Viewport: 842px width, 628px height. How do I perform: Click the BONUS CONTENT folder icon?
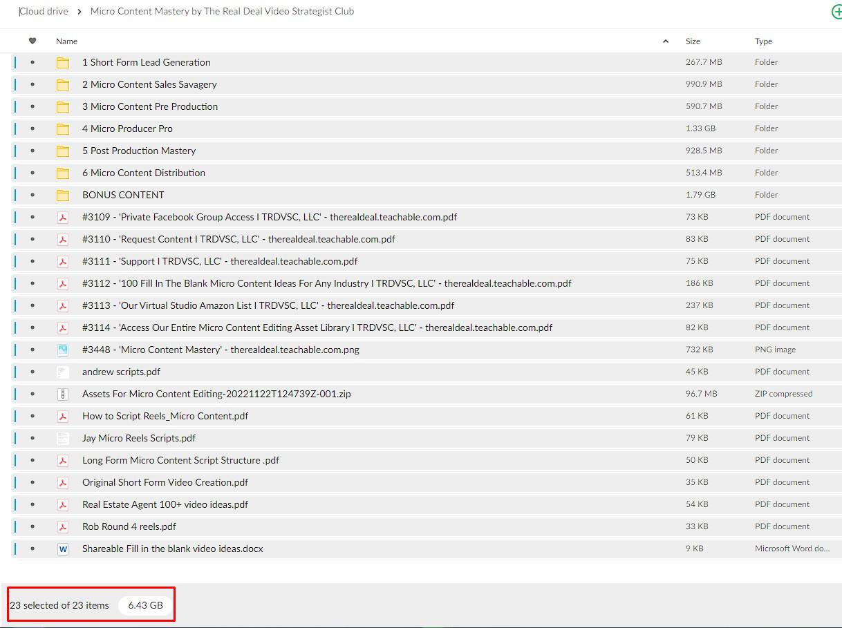point(63,195)
